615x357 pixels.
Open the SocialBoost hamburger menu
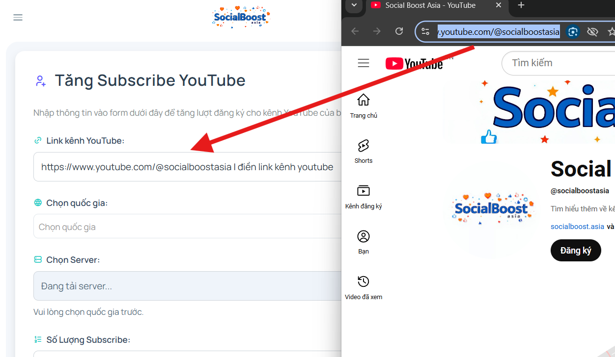(x=18, y=18)
